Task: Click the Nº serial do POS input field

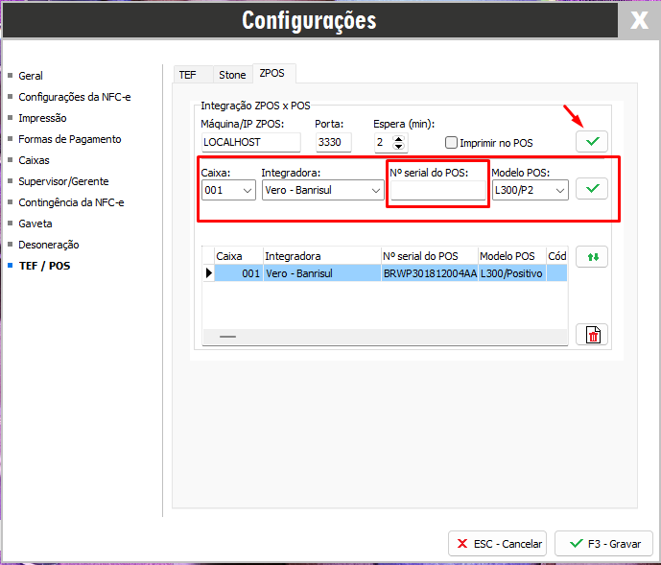Action: pyautogui.click(x=437, y=190)
